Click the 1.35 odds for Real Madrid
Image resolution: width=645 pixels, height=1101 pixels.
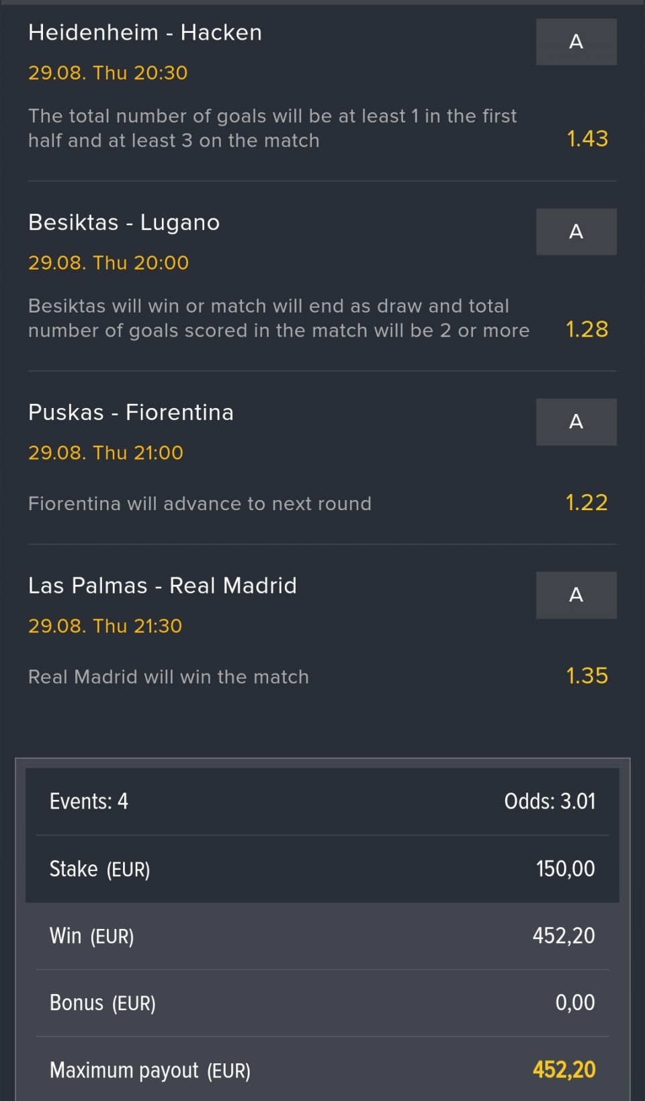[587, 676]
